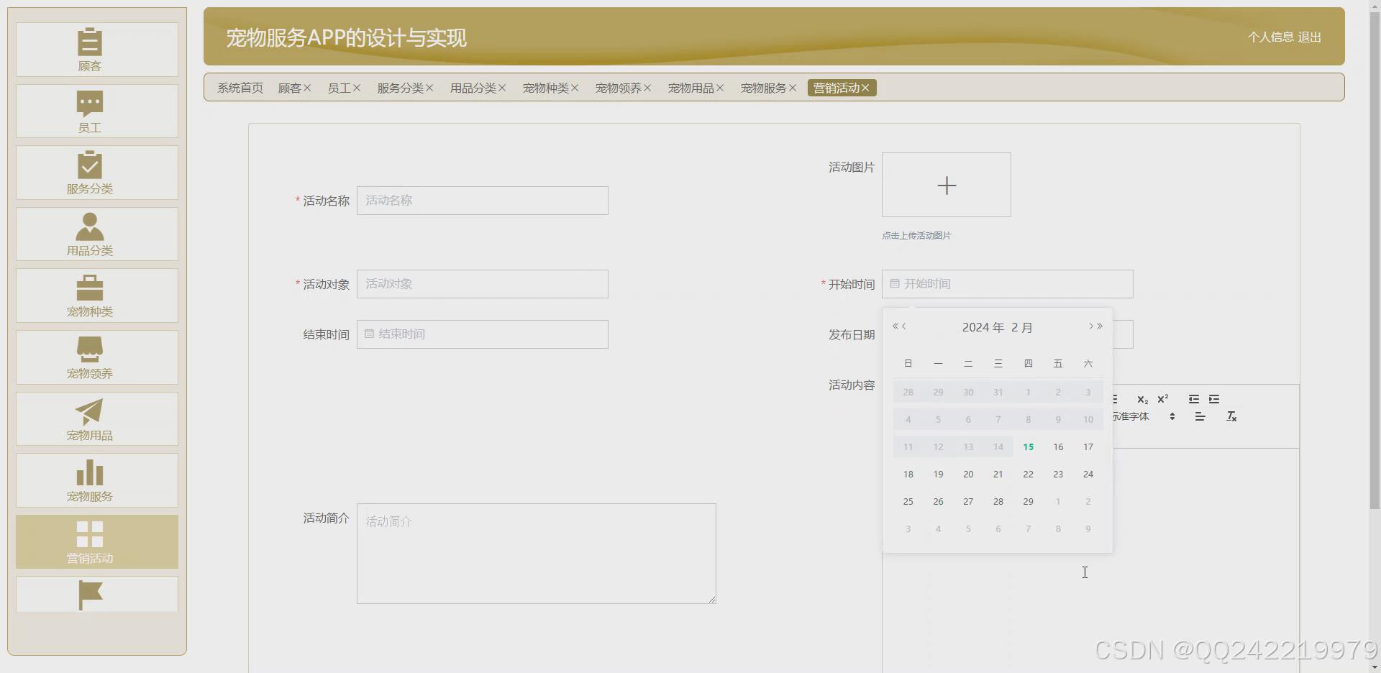Screen dimensions: 1381x673
Task: Close the 宠物领养 tab
Action: pos(647,88)
